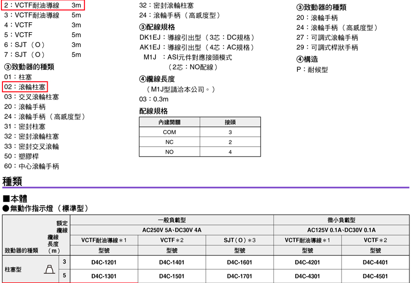Click the 'NO' table cell

click(x=169, y=152)
